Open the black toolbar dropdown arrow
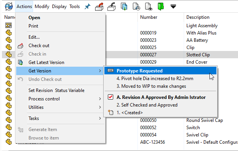The height and width of the screenshot is (151, 238). point(173,7)
